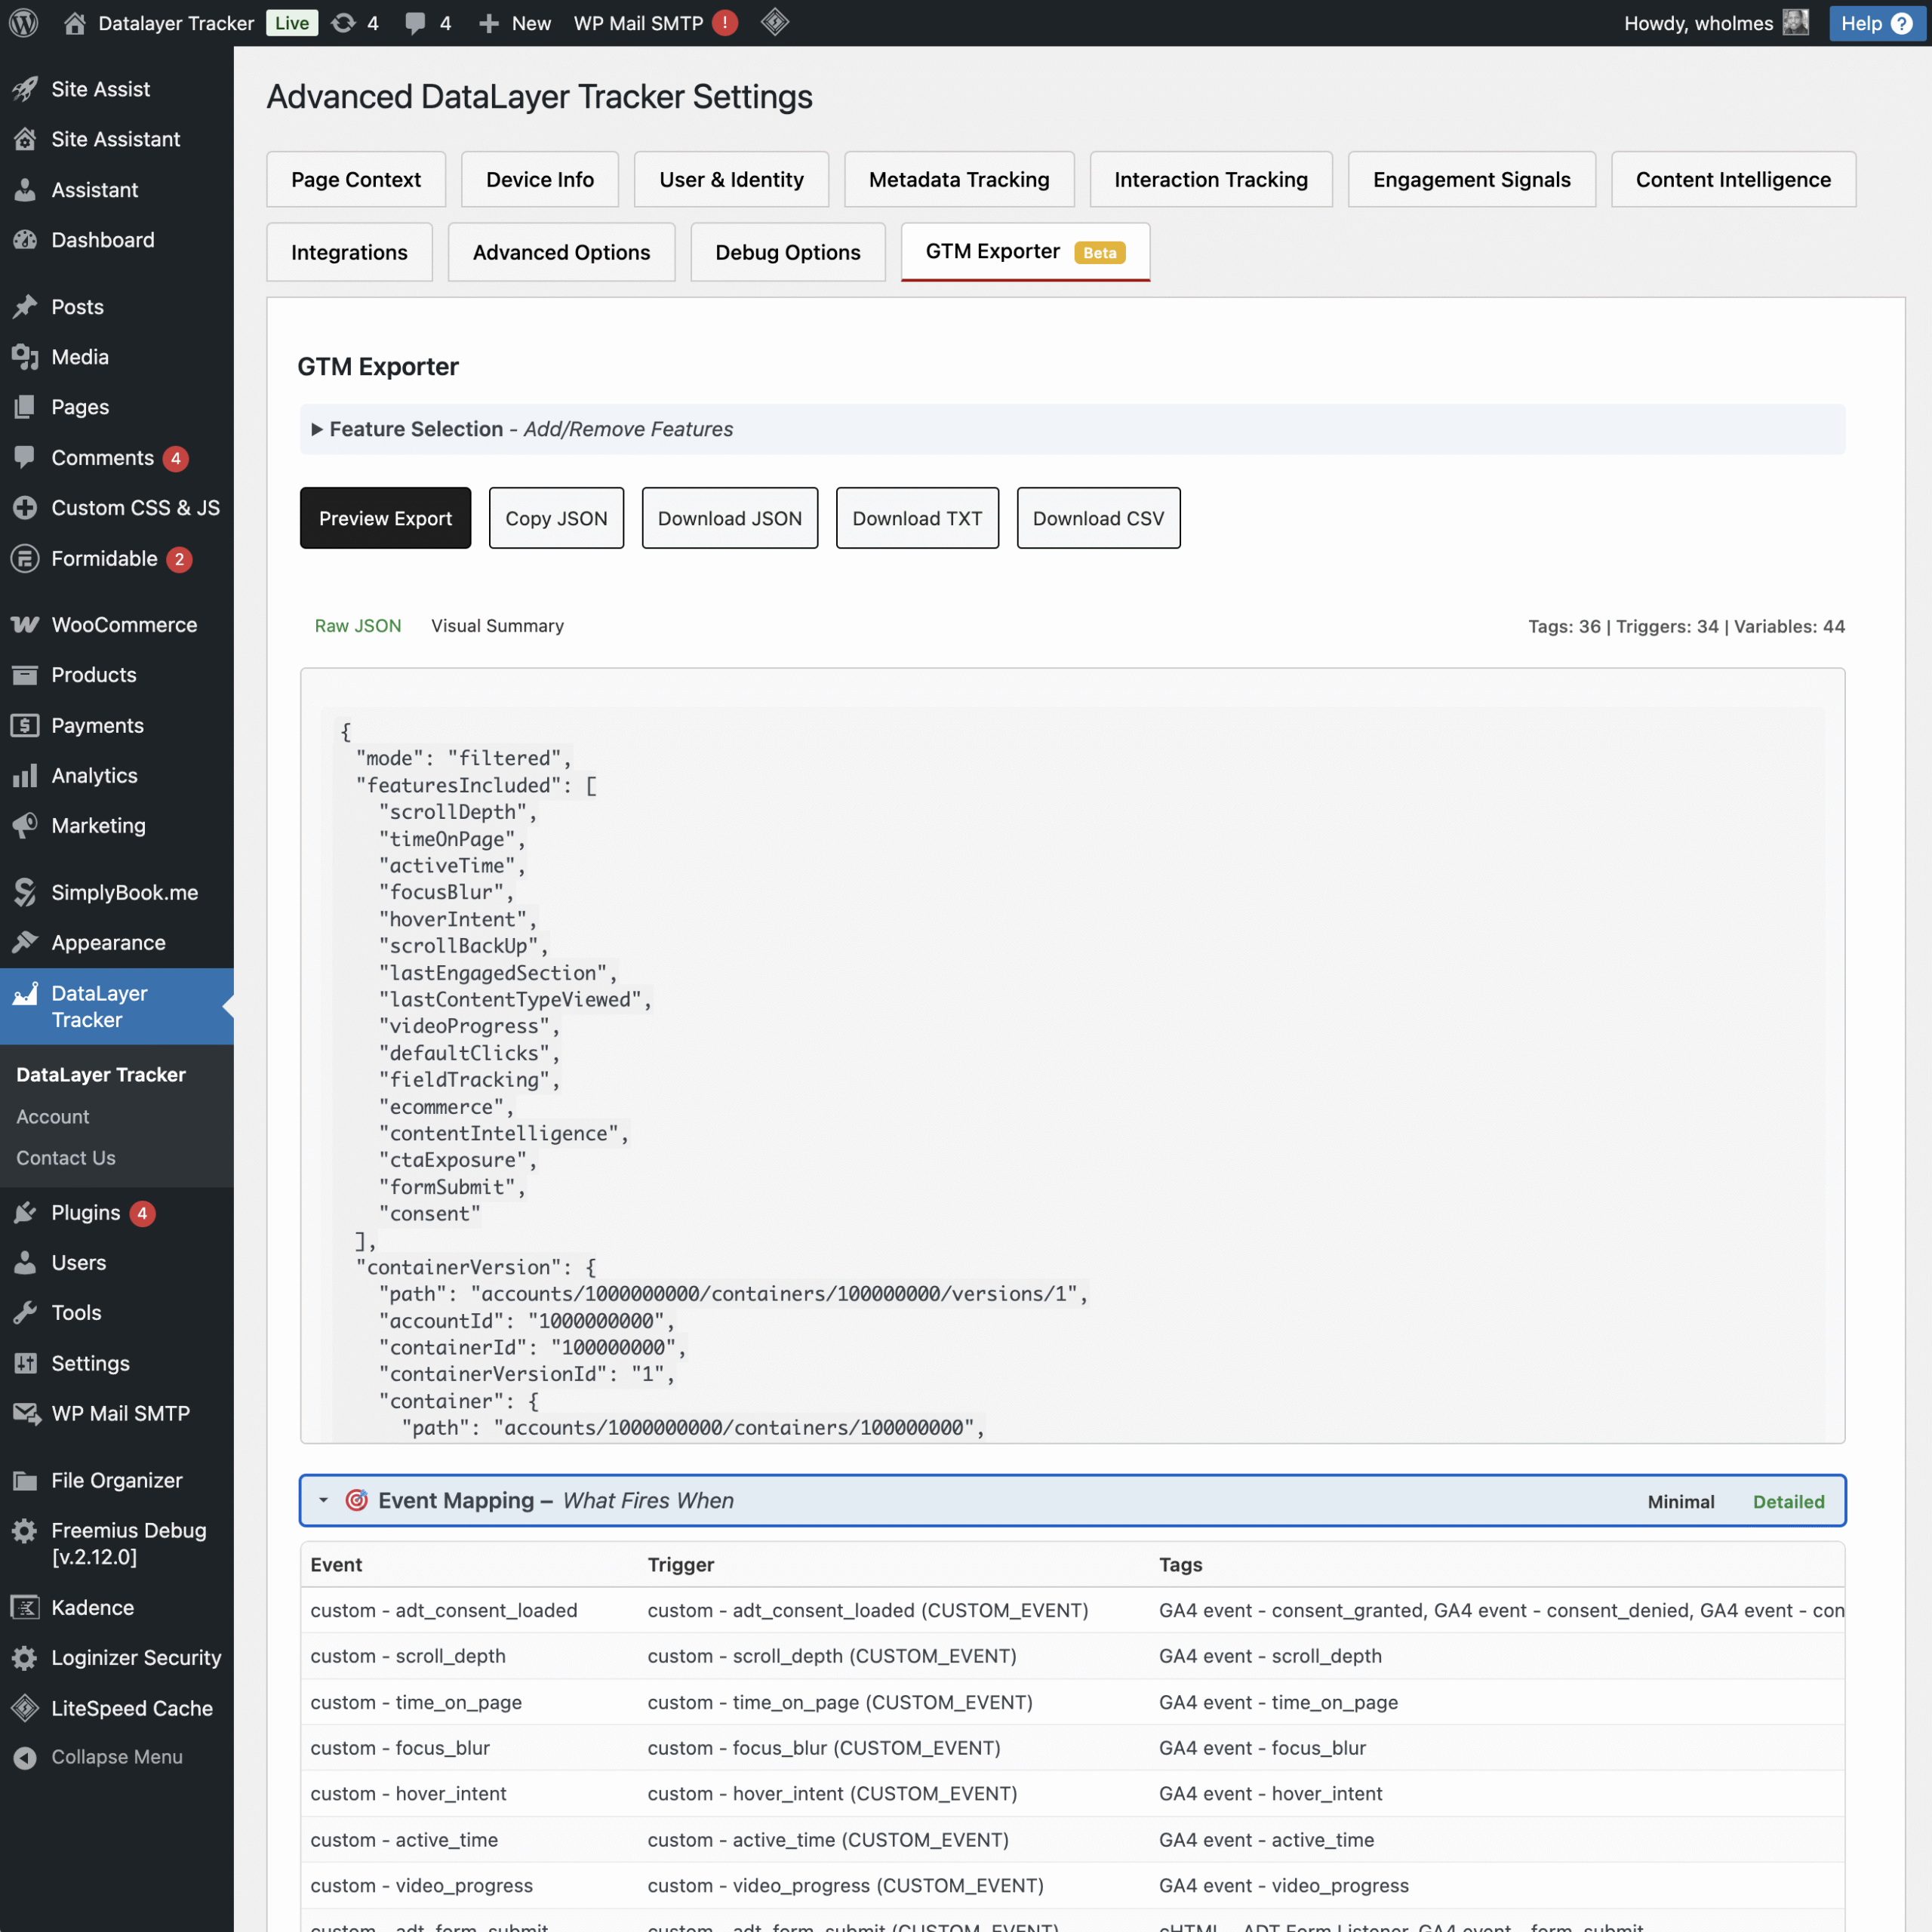Open the Help button in top right

tap(1877, 23)
